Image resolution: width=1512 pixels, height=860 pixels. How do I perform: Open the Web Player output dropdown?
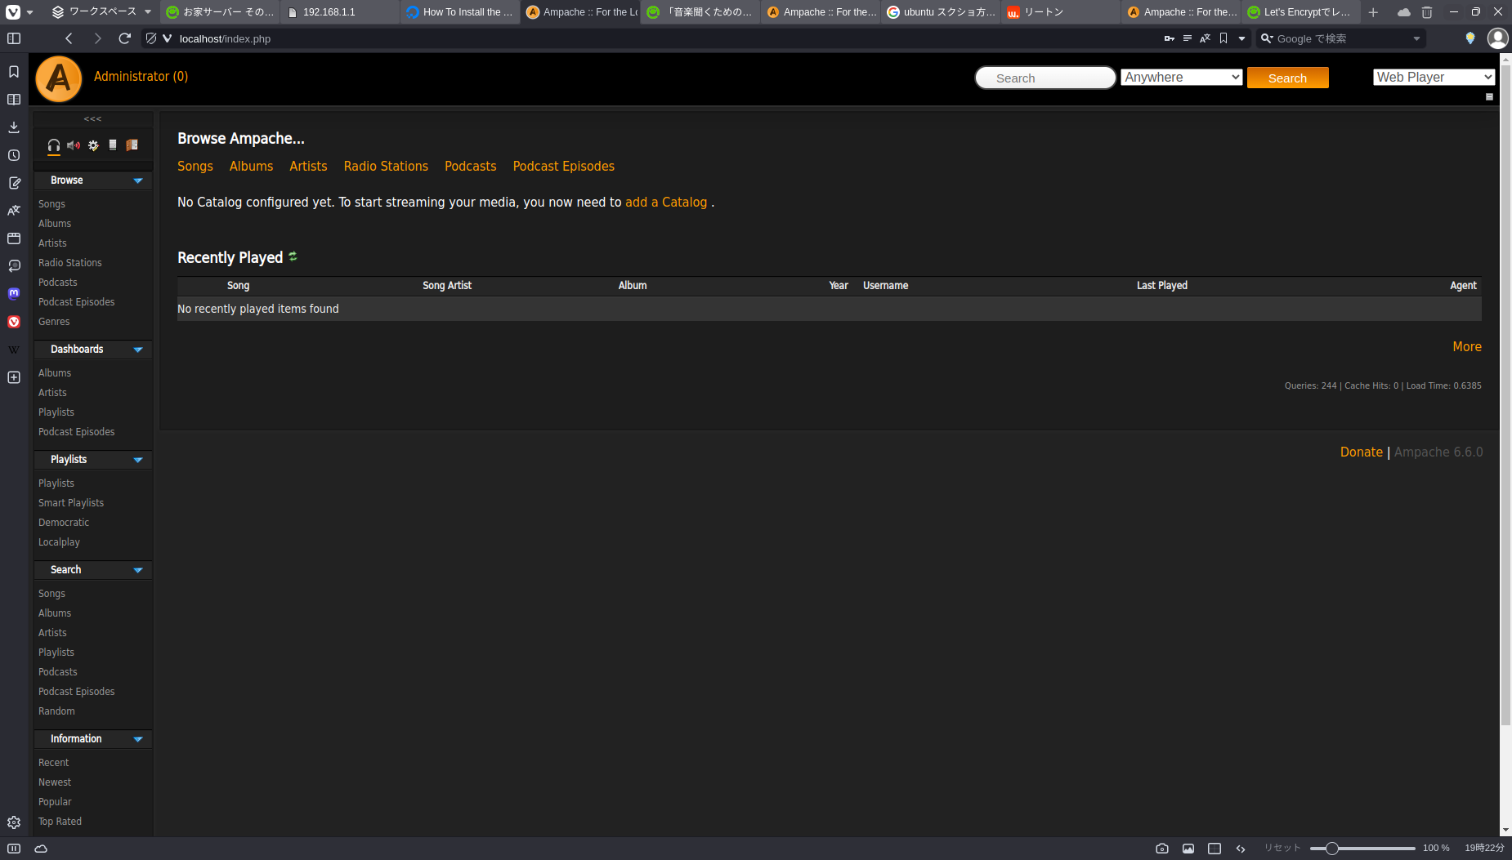(x=1433, y=77)
